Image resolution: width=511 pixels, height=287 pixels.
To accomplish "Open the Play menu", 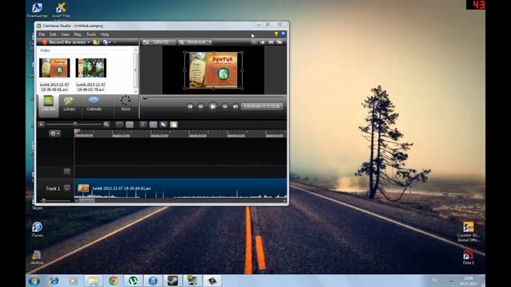I will point(77,34).
